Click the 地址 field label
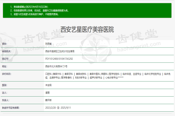 pos(5,66)
